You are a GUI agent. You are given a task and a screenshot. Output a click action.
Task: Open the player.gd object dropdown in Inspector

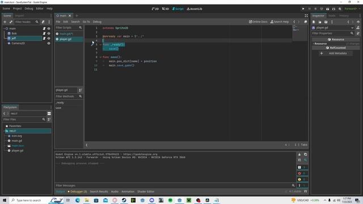(333, 28)
